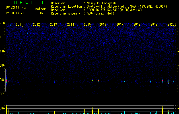Click the 2016 time axis label
Image resolution: width=179 pixels, height=114 pixels.
(x=103, y=25)
